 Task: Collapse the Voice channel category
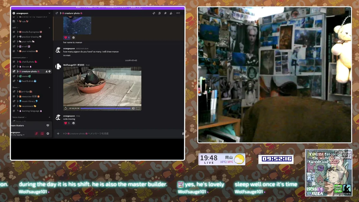[19, 117]
